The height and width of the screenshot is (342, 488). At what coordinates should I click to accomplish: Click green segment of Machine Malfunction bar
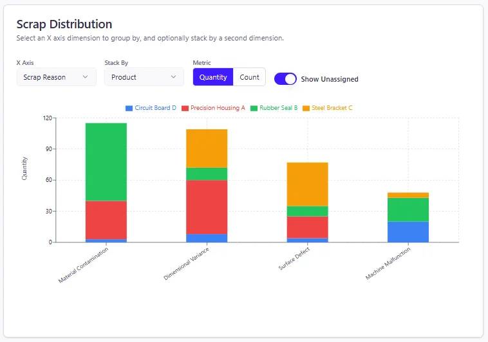[x=408, y=210]
